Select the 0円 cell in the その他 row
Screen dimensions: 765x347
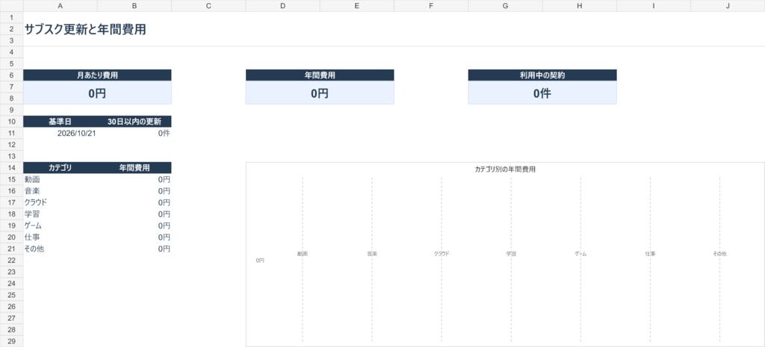click(x=134, y=249)
